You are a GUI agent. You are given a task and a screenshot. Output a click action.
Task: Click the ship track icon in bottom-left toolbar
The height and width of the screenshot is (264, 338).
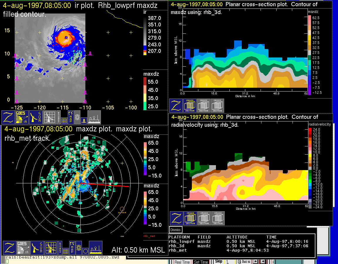click(95, 248)
